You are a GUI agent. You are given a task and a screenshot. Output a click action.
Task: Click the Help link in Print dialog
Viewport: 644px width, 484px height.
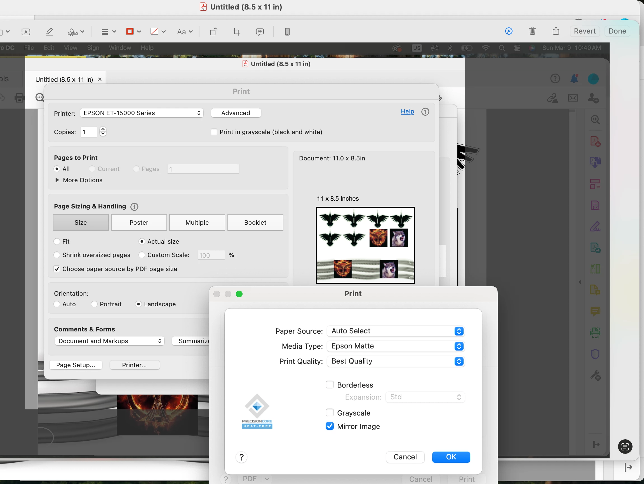point(407,111)
